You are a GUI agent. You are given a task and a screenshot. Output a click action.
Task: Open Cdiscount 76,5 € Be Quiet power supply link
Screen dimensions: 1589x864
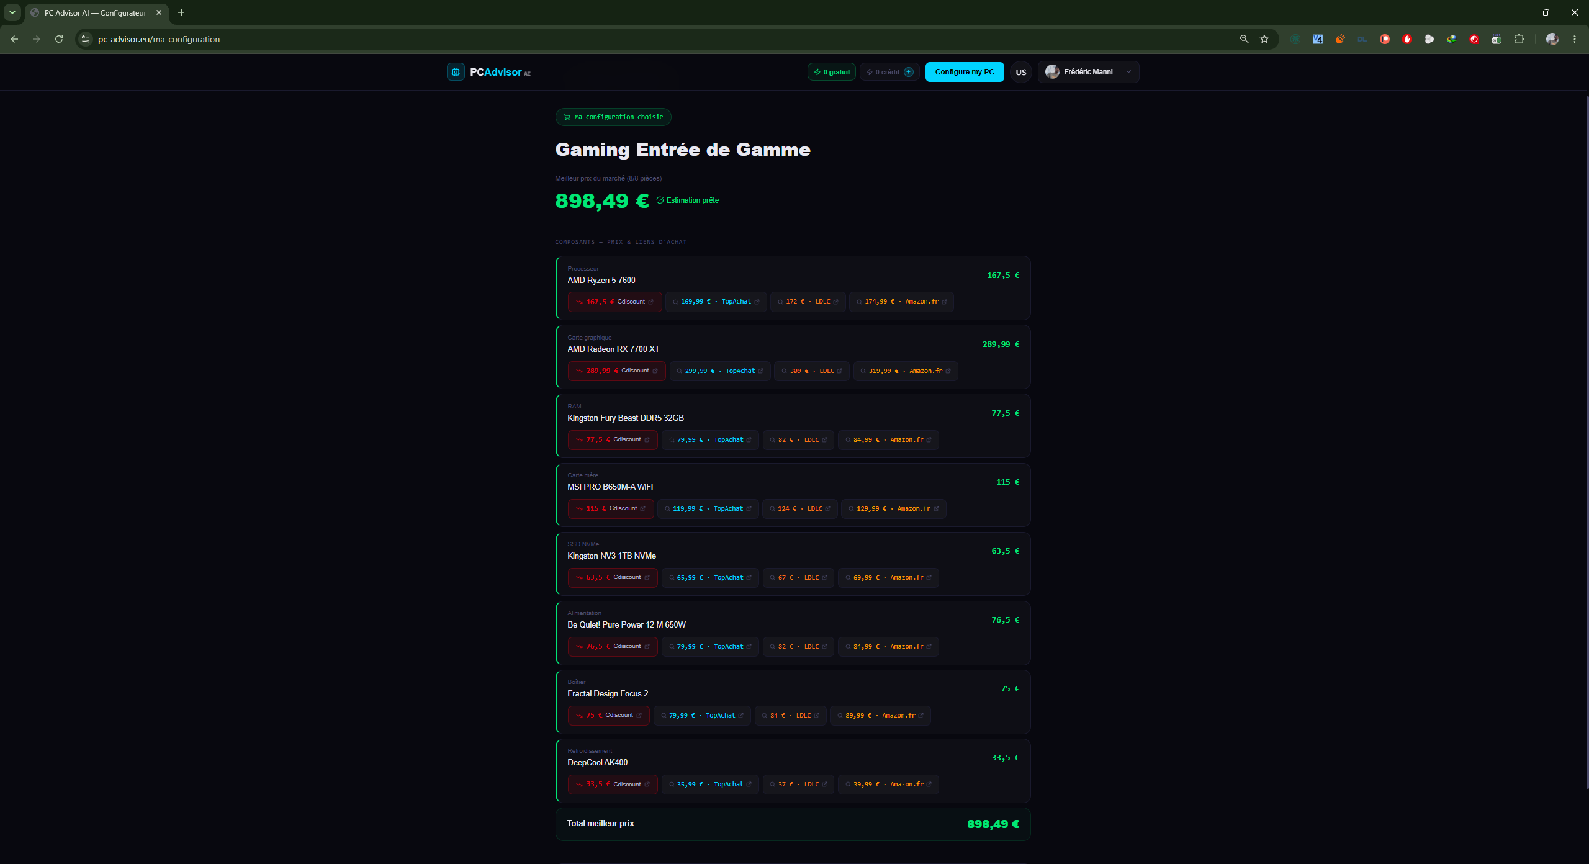613,647
